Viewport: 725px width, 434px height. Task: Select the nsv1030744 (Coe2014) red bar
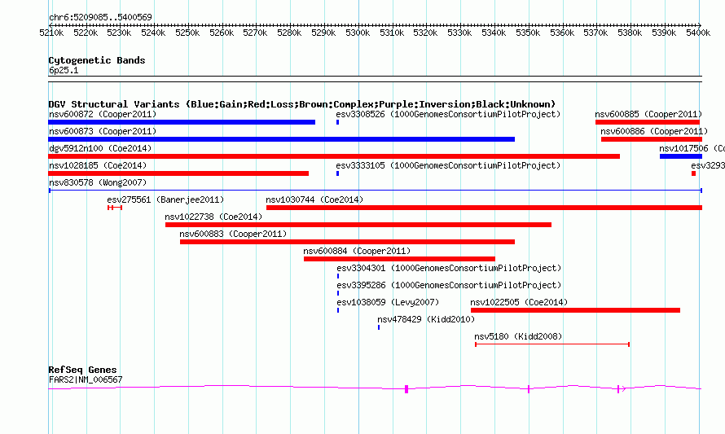pyautogui.click(x=484, y=208)
